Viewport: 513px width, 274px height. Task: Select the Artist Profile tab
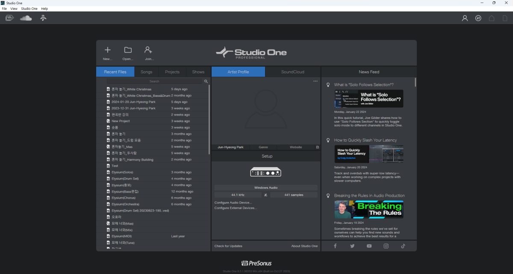tap(238, 72)
